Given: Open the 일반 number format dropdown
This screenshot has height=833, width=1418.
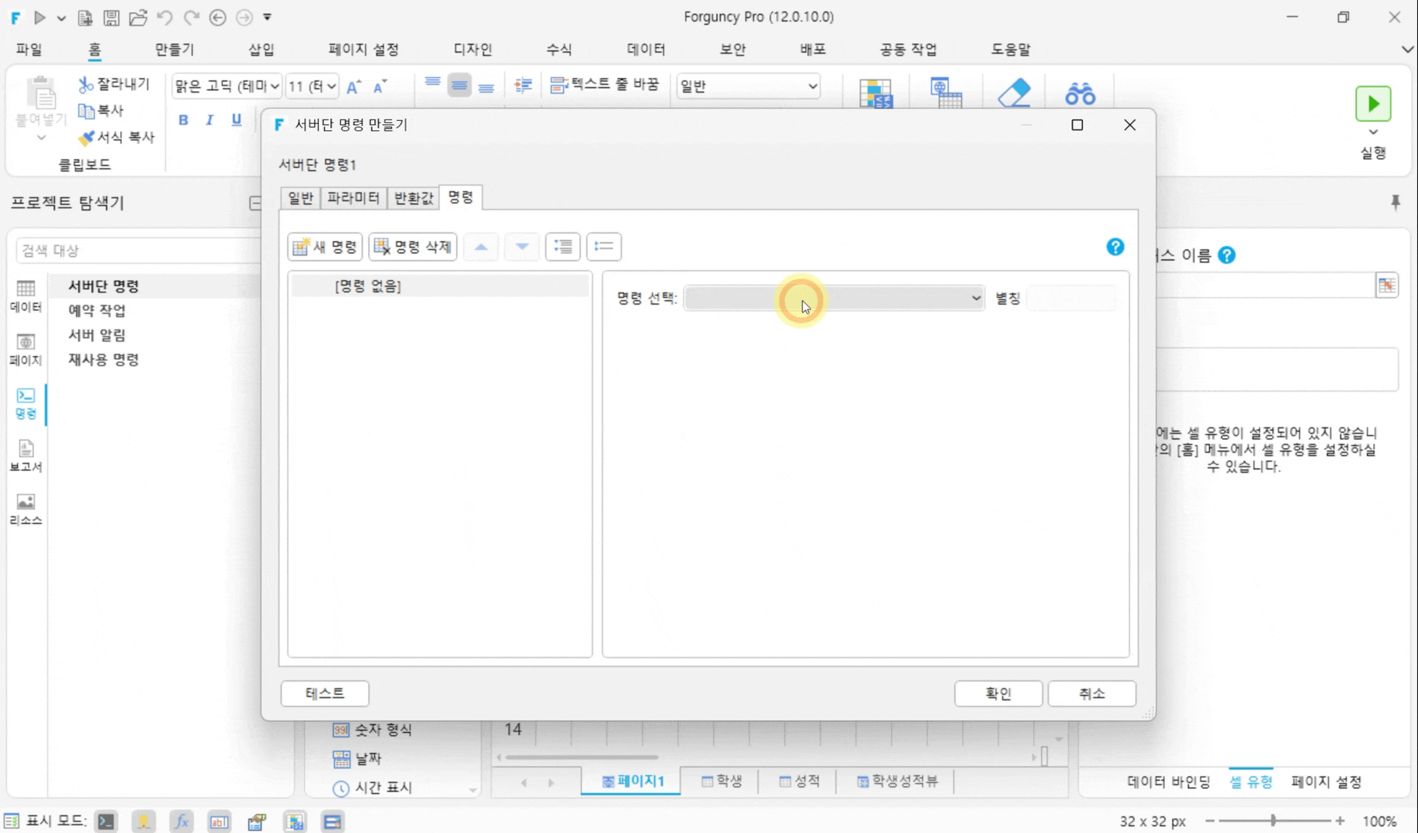Looking at the screenshot, I should [748, 86].
